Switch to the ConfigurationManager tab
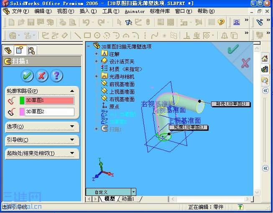The image size is (273, 213). coord(31,51)
